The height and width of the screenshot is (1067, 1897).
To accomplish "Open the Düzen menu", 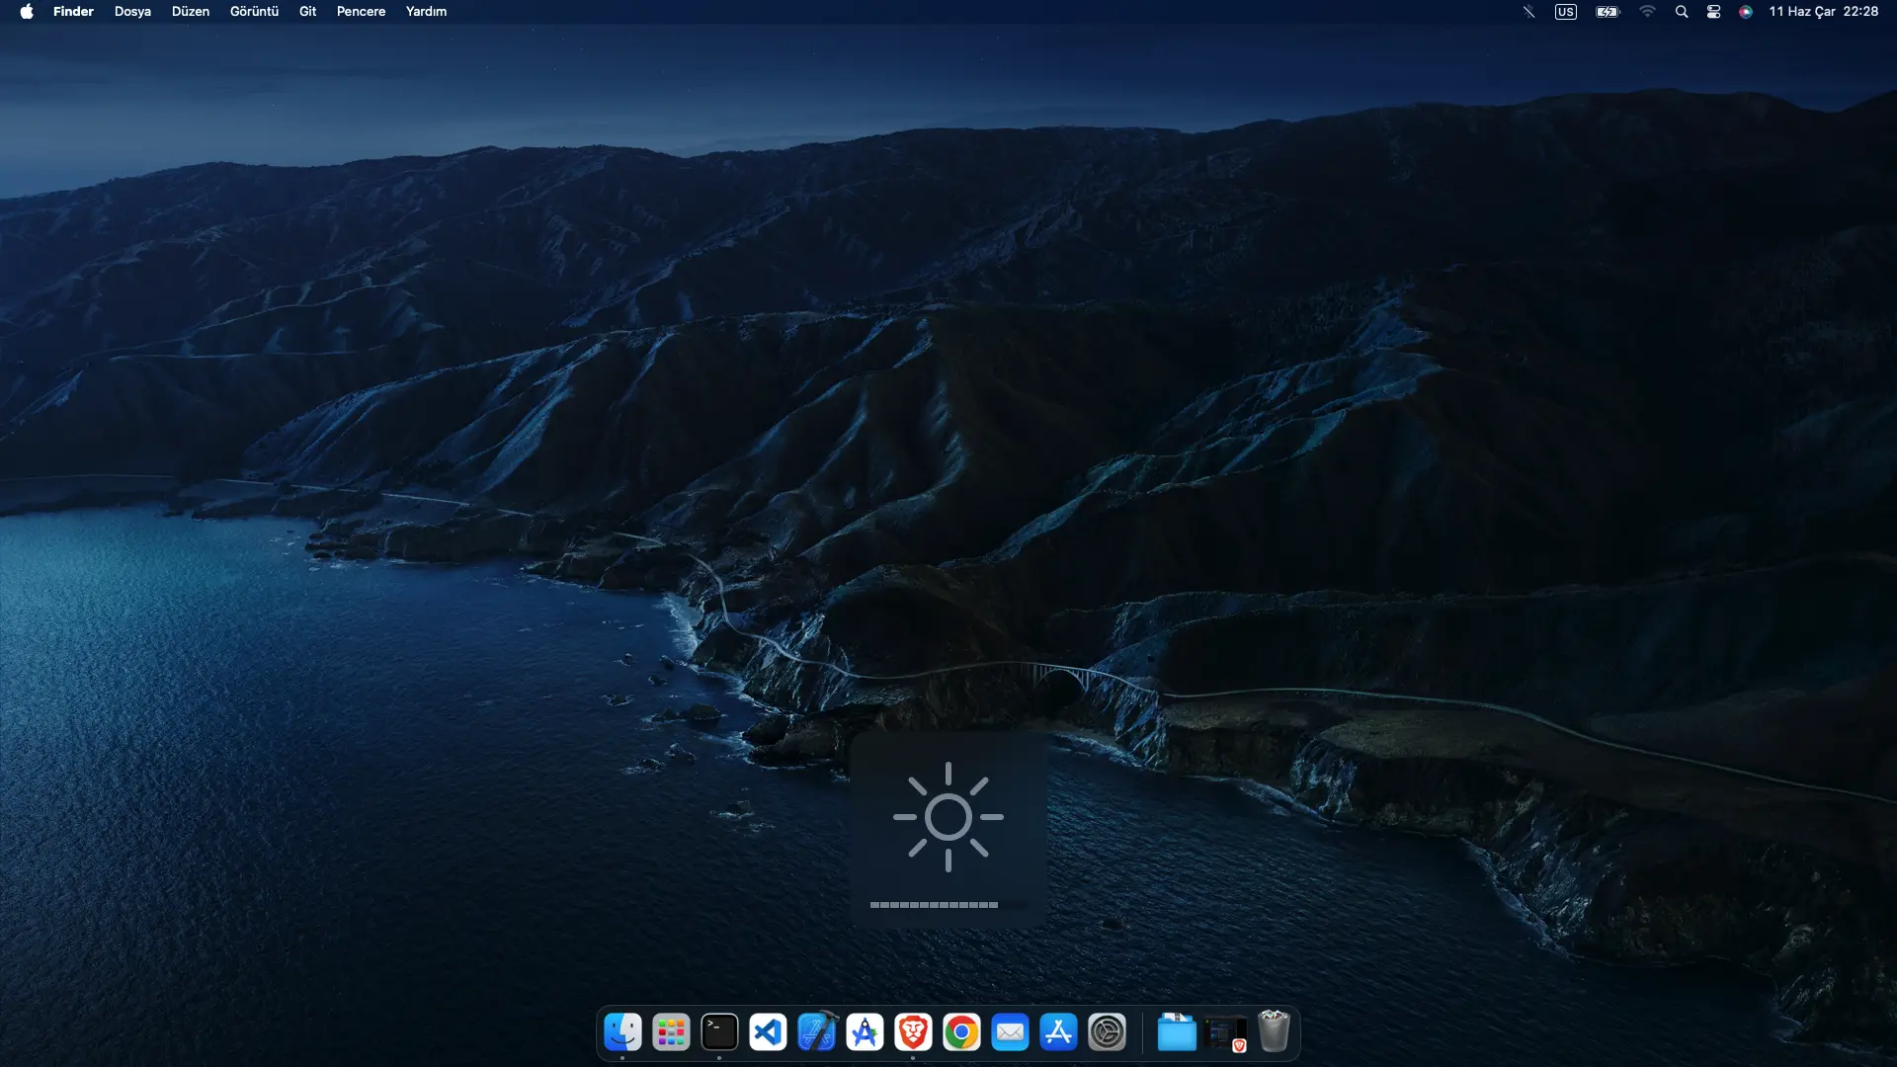I will click(191, 12).
